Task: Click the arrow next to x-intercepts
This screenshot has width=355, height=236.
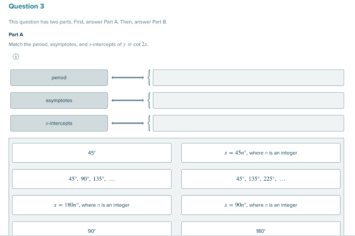Action: pyautogui.click(x=128, y=123)
